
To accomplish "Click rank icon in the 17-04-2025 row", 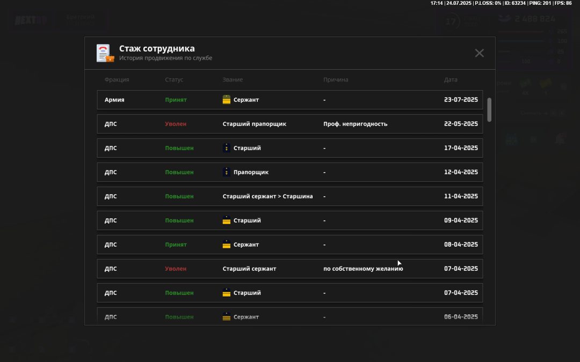I will [227, 148].
